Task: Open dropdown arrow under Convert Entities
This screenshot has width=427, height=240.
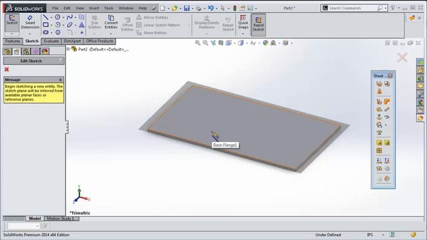Action: pyautogui.click(x=111, y=34)
